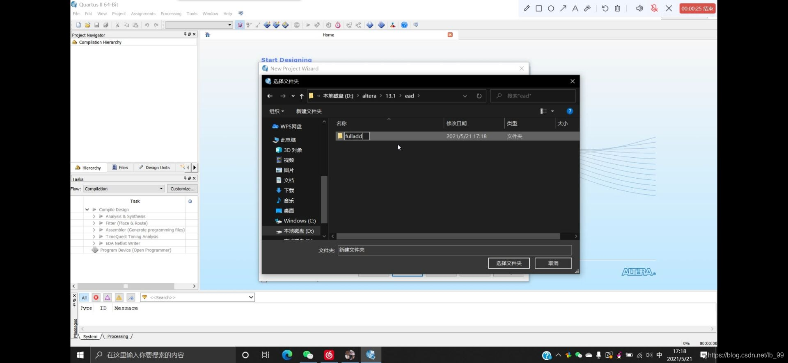
Task: Open the File menu
Action: pyautogui.click(x=76, y=14)
